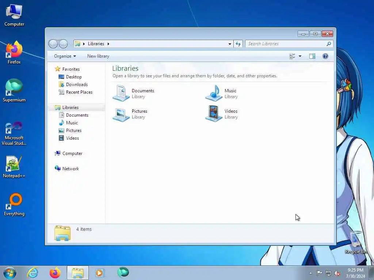Select Libraries in navigation pane
The width and height of the screenshot is (374, 280).
pos(76,108)
